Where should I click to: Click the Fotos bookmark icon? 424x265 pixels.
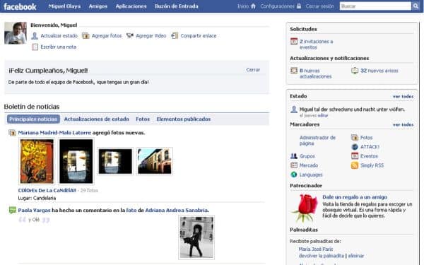[355, 138]
